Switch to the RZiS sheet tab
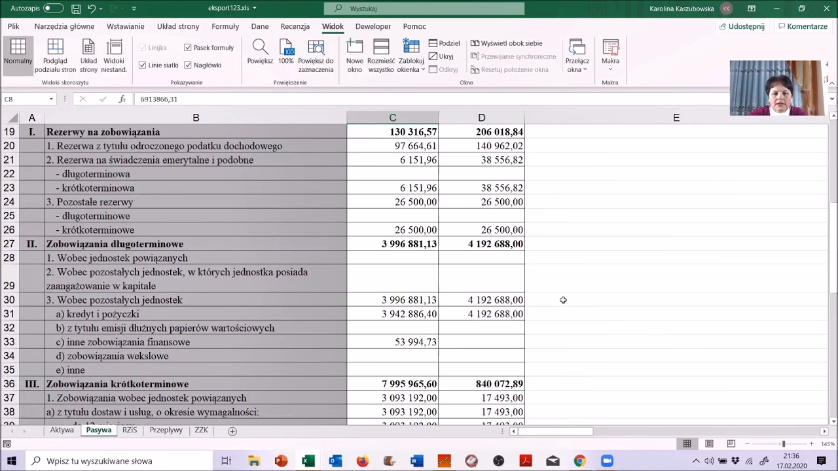Viewport: 838px width, 471px height. (130, 430)
